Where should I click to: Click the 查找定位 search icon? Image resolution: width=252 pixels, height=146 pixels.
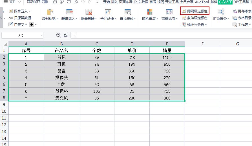point(128,12)
